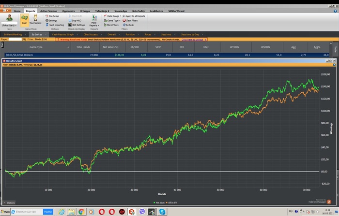Switch to CBet Success report tab
The height and width of the screenshot is (216, 339).
(91, 34)
